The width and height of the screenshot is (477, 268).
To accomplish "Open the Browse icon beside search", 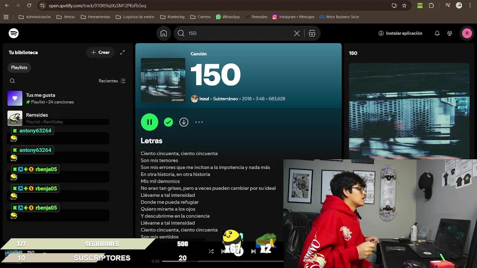I will pyautogui.click(x=312, y=33).
